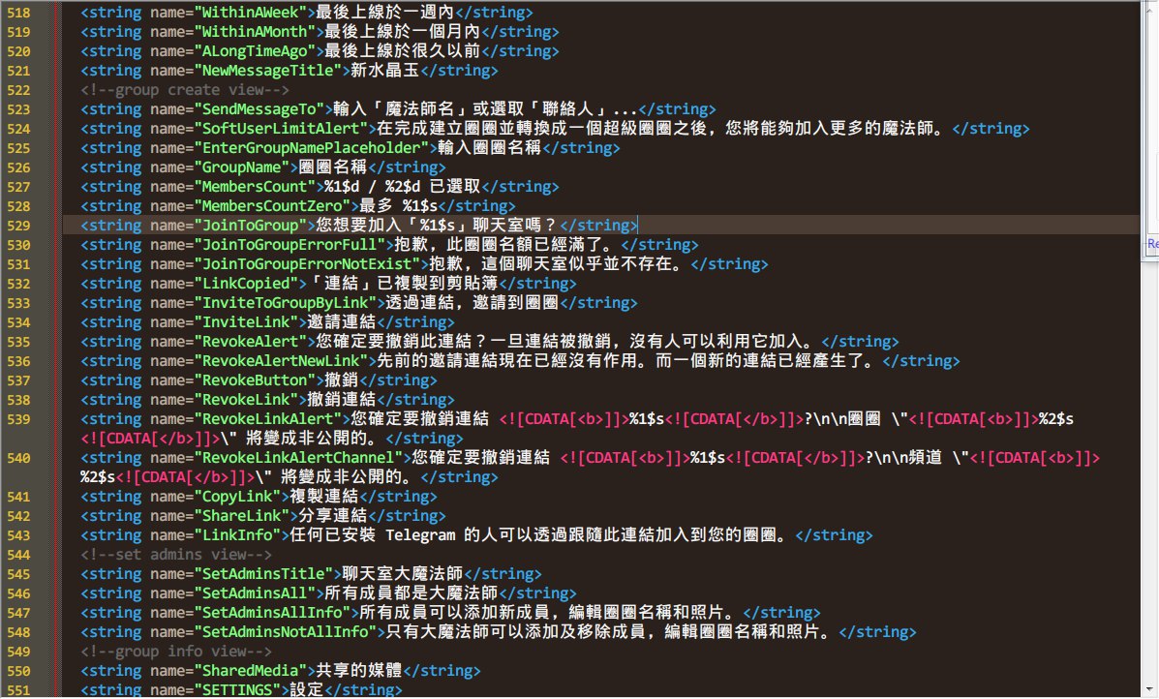Click the wrapped "%2$s" at line 540's continuation
Viewport: 1159px width, 699px height.
[x=99, y=477]
